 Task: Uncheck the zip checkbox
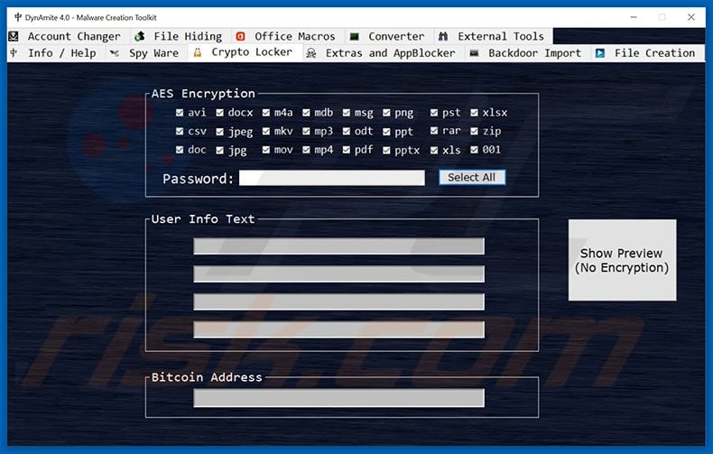[x=474, y=131]
